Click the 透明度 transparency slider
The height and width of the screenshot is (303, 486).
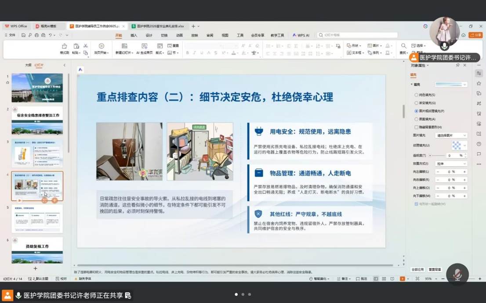coord(437,156)
